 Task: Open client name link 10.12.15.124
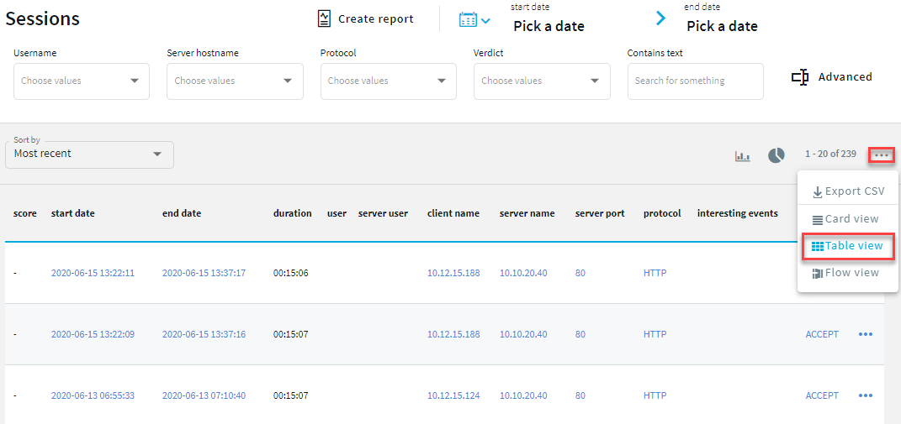[453, 395]
